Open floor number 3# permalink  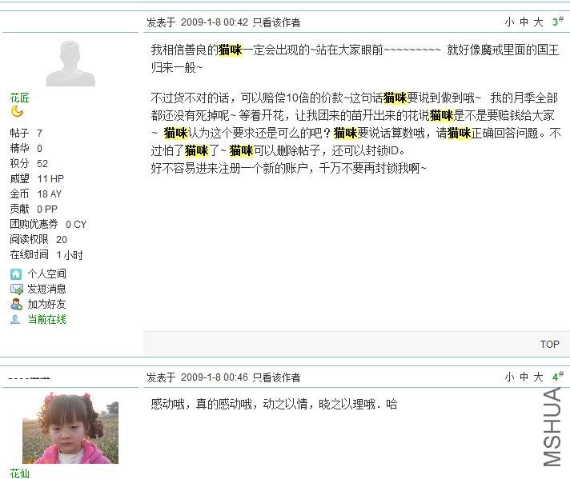558,22
